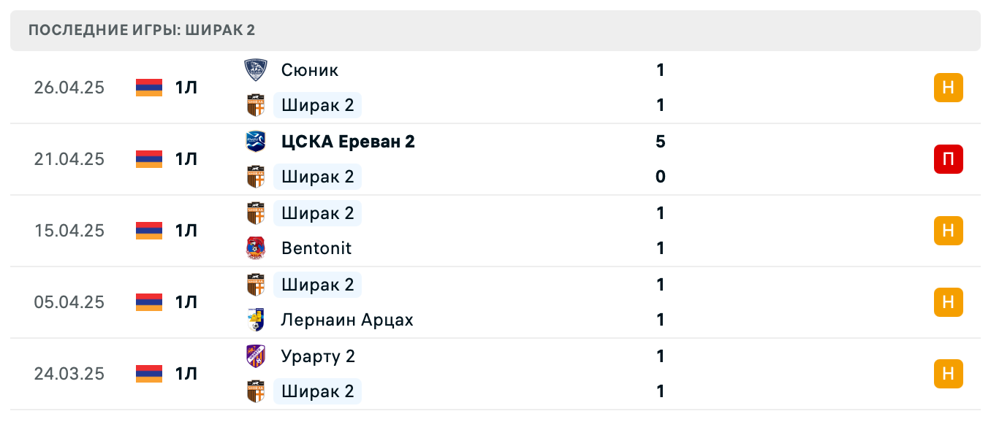Click the draw badge for 26.04.25 match
Screen dimensions: 991x422
(x=948, y=88)
